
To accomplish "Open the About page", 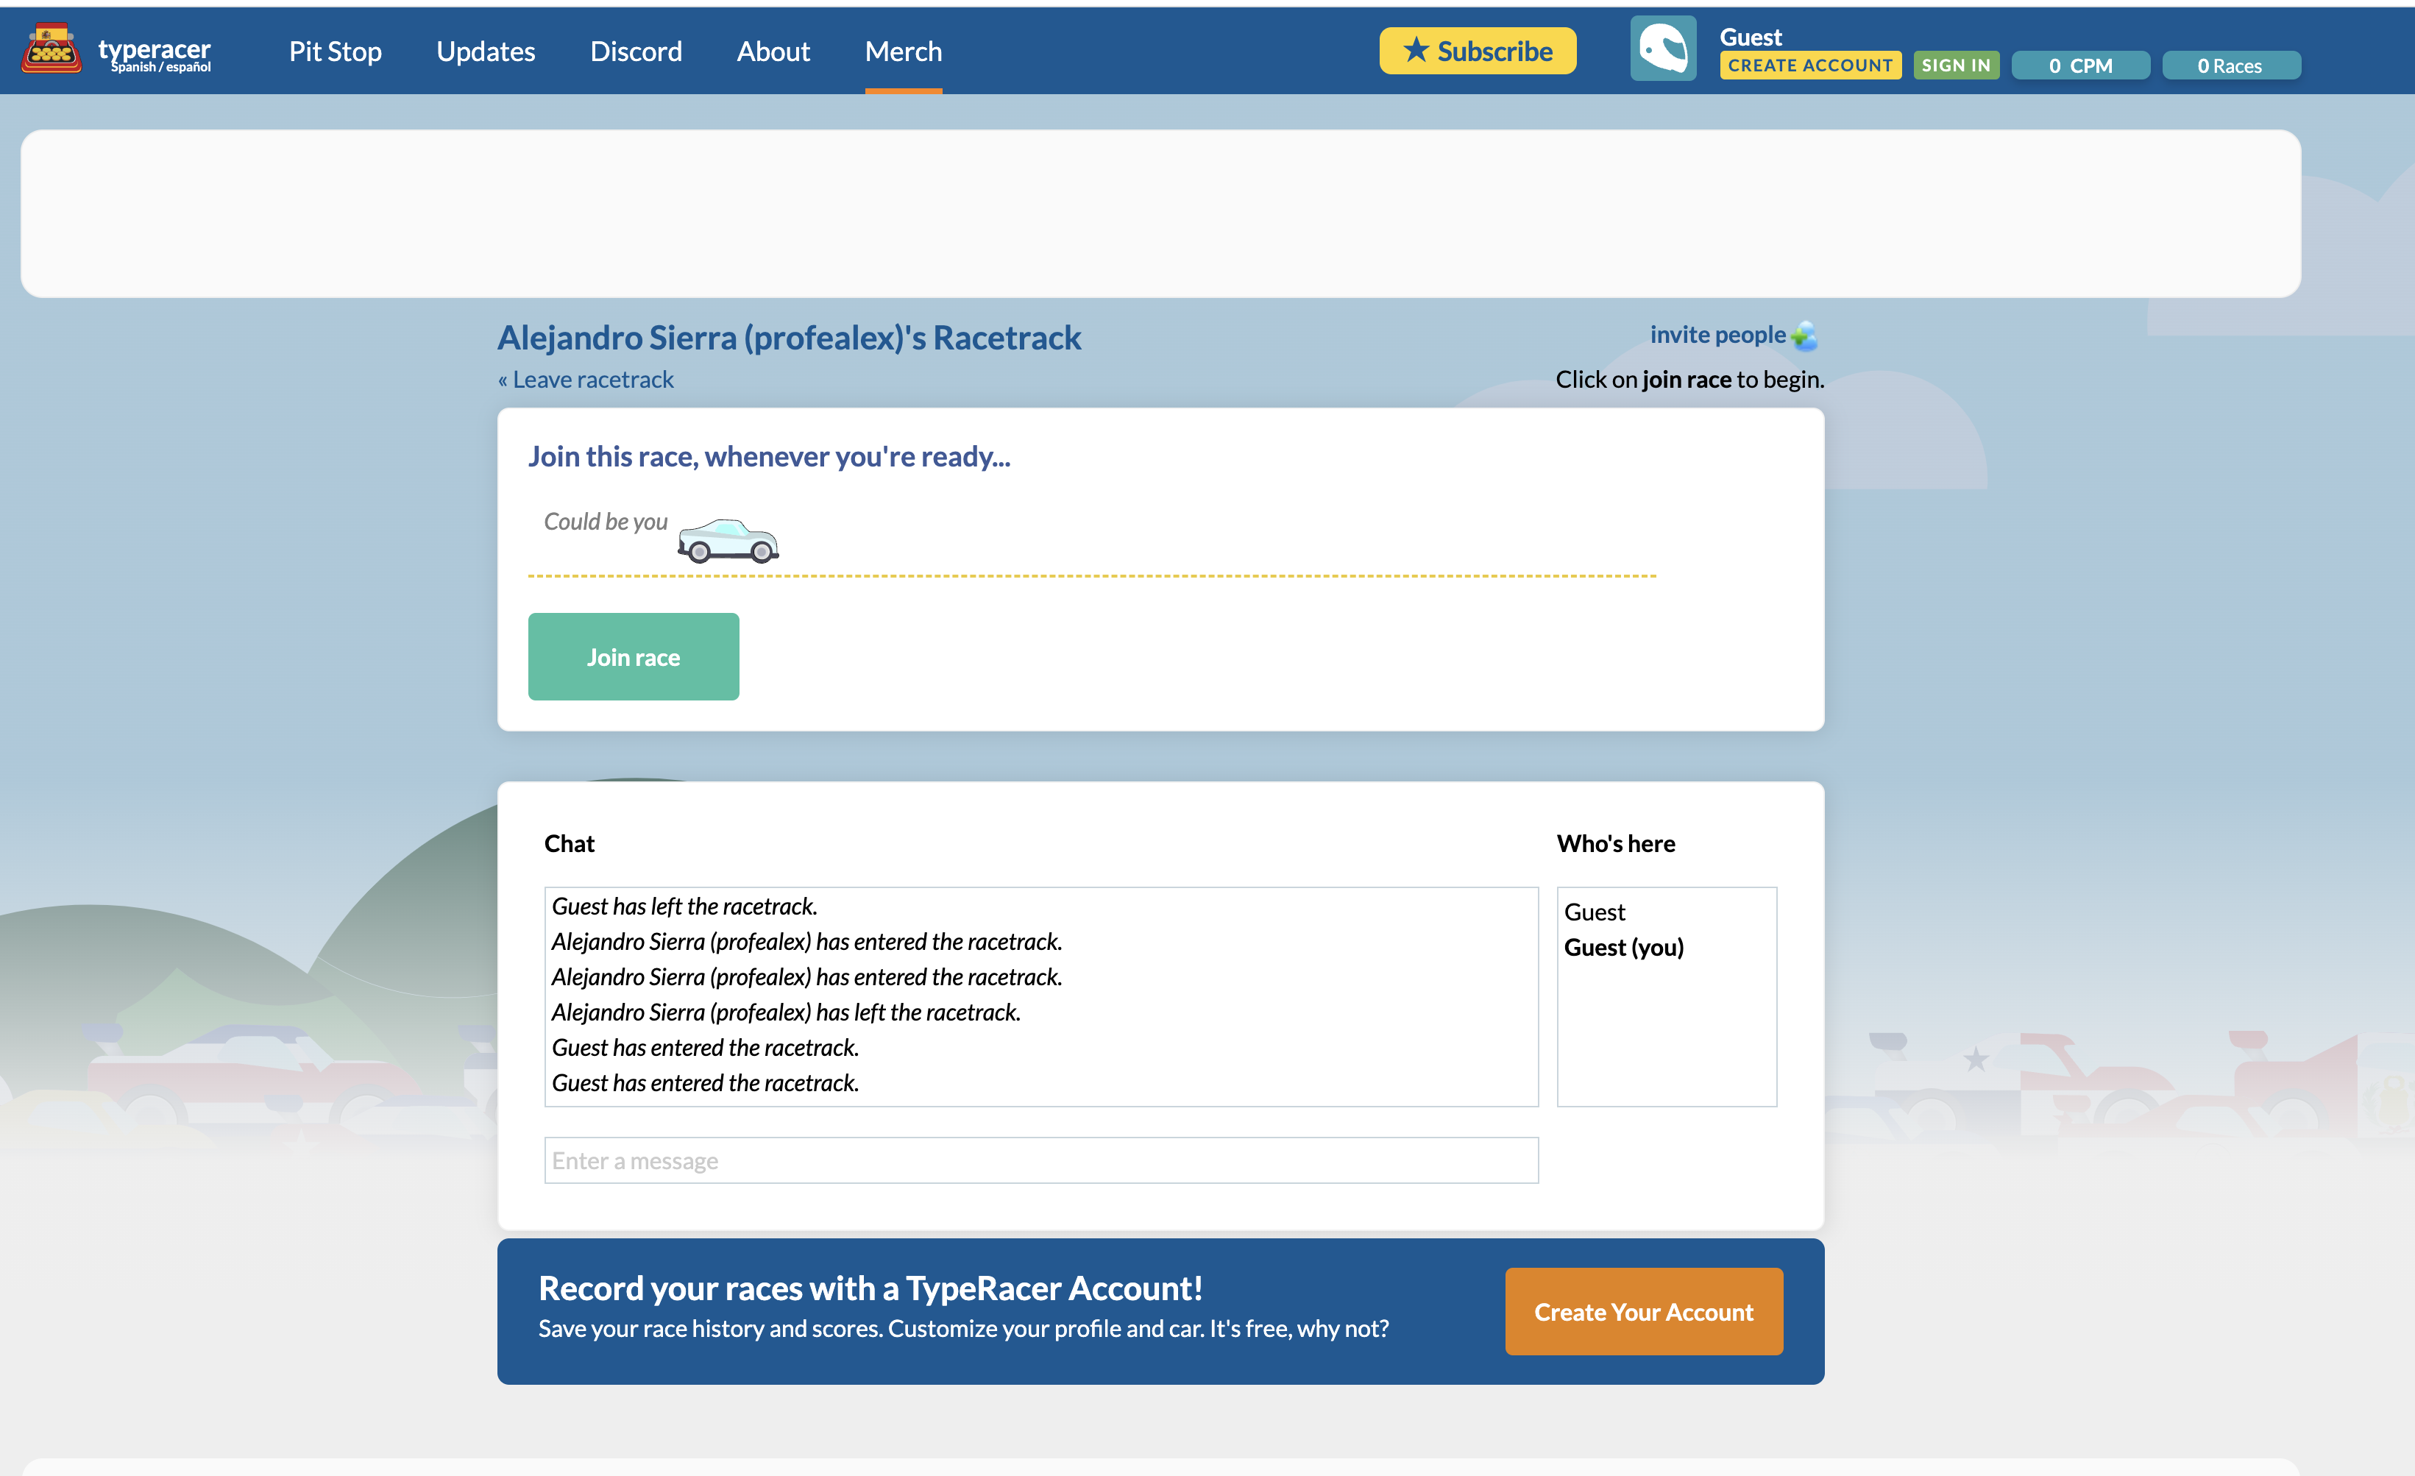I will 773,51.
